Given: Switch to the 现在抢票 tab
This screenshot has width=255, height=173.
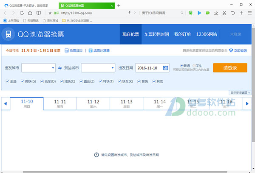Looking at the screenshot, I should pyautogui.click(x=130, y=34).
